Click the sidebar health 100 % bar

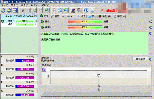[25, 21]
